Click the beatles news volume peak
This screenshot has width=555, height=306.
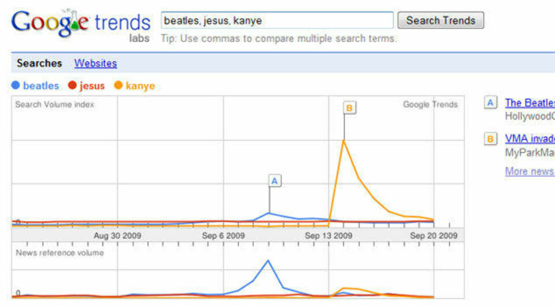coord(268,261)
